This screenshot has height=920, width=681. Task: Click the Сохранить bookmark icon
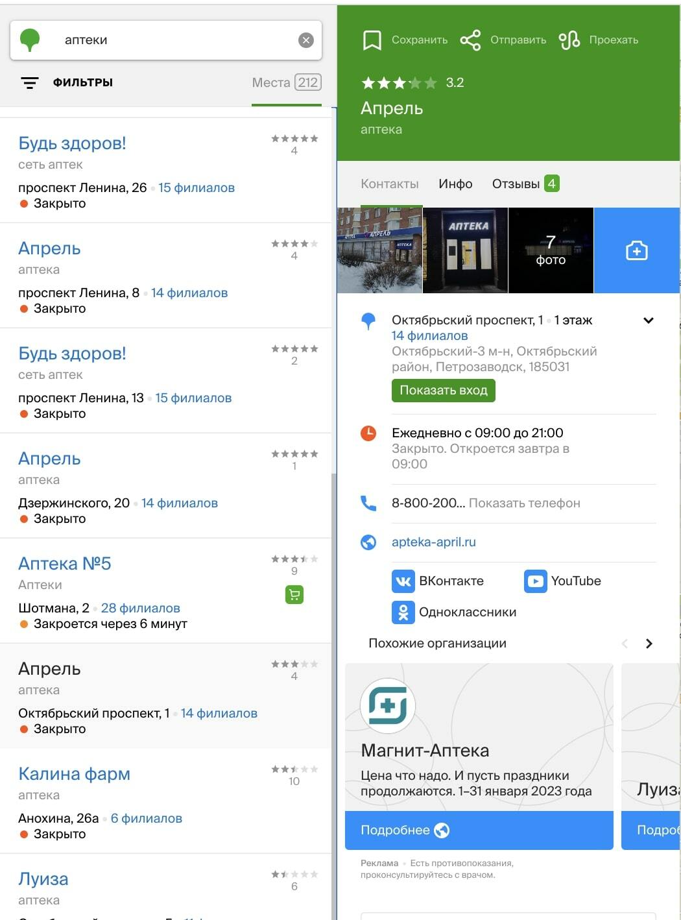point(372,40)
